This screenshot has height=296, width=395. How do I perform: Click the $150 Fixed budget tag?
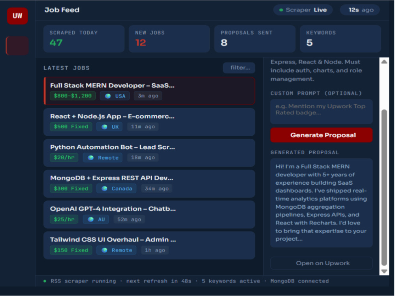(x=71, y=250)
